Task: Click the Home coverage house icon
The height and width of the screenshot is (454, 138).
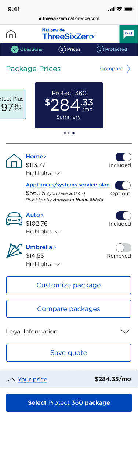Action: point(14,161)
